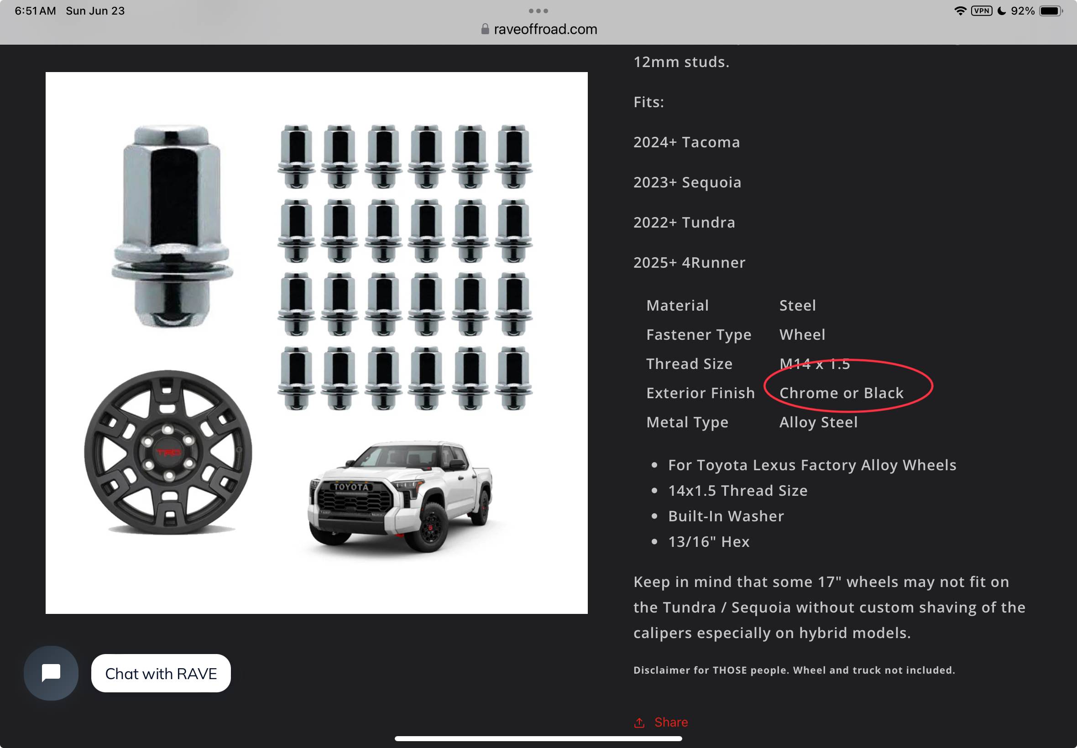The width and height of the screenshot is (1077, 748).
Task: Click the large single lug nut image
Action: [172, 226]
